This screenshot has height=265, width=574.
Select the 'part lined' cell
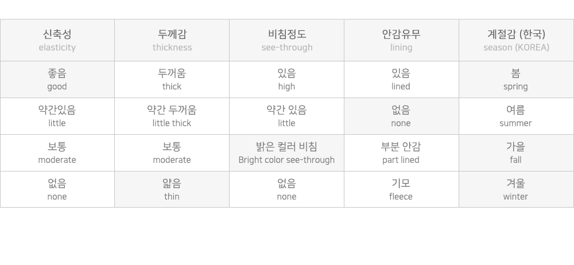(401, 153)
